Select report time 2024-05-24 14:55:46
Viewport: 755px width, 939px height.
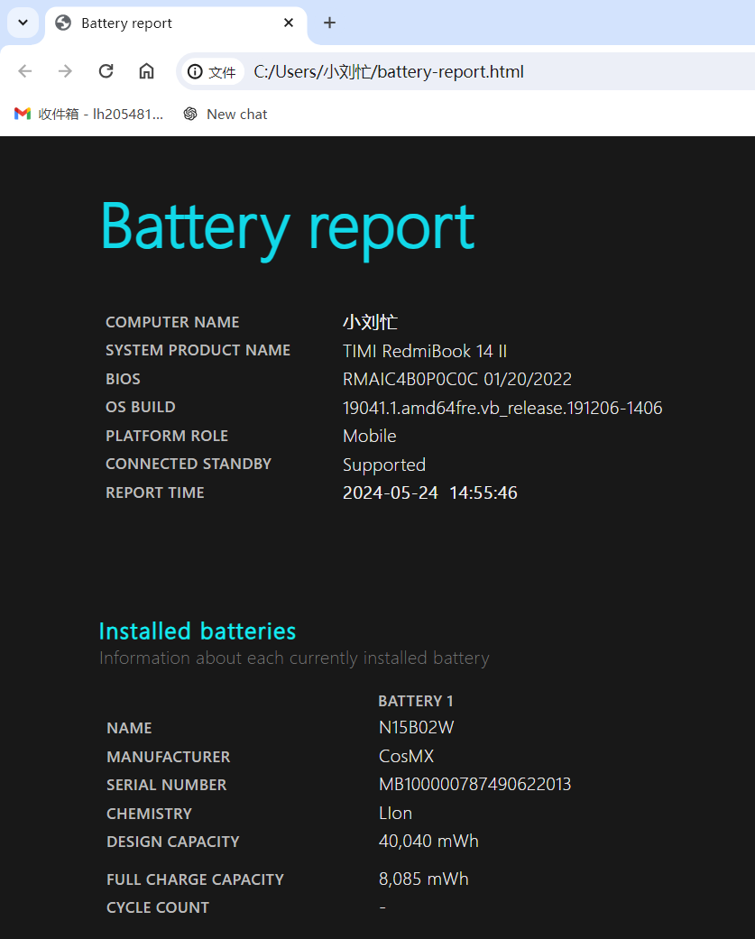coord(430,493)
